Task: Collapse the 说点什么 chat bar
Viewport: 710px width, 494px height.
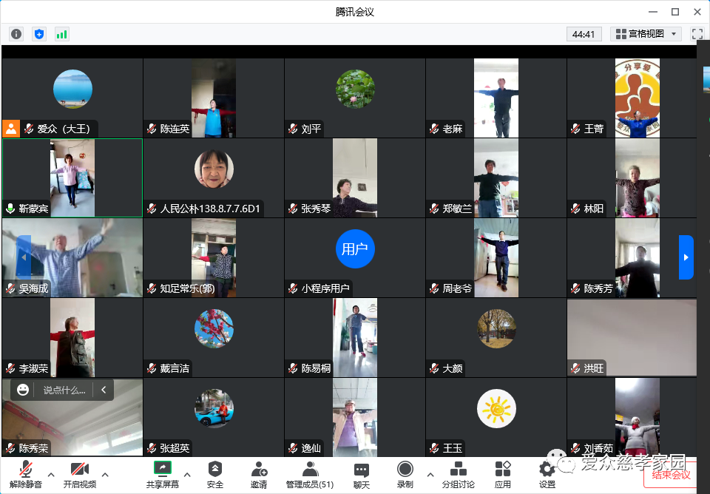Action: pos(104,390)
